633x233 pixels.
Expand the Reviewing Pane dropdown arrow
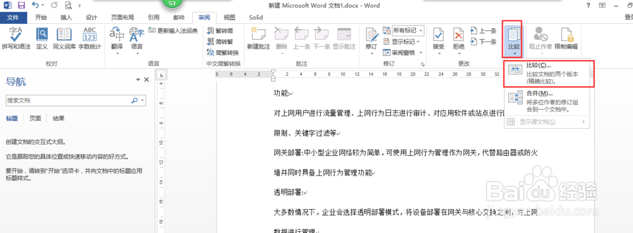(420, 52)
